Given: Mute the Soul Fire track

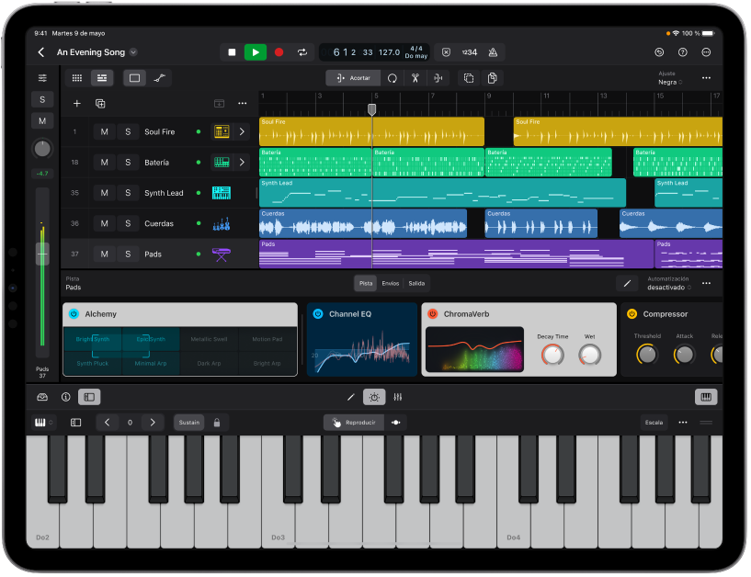Looking at the screenshot, I should (105, 131).
